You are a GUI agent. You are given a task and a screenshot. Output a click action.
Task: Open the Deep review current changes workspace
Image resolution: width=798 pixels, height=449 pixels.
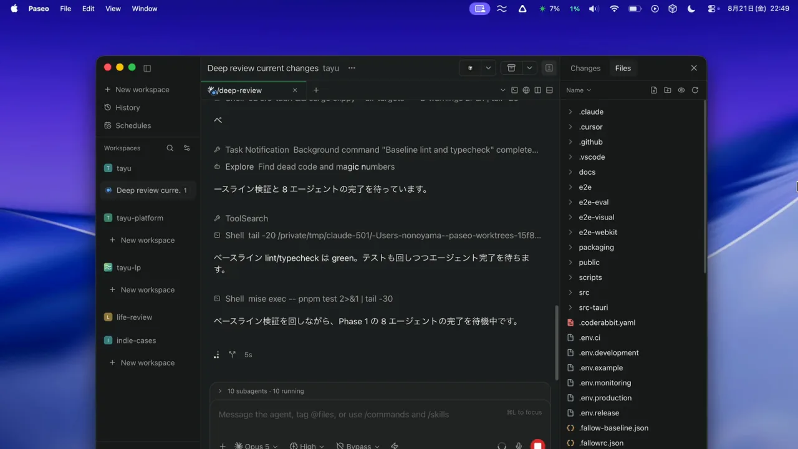pos(148,190)
